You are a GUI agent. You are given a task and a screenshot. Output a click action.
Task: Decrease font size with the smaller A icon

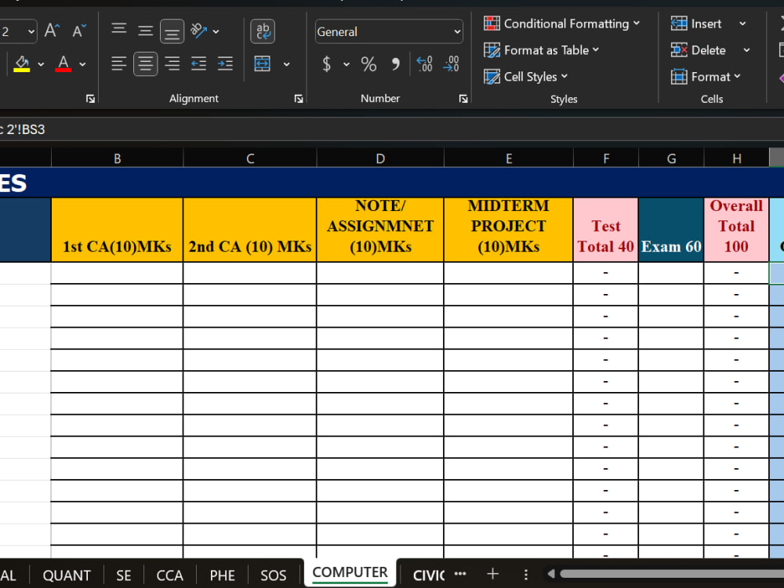click(79, 31)
